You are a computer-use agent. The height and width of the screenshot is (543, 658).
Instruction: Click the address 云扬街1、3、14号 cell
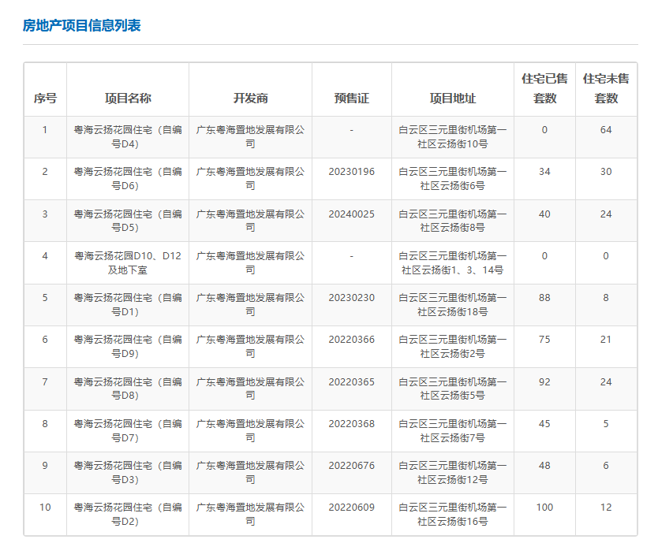click(x=452, y=262)
